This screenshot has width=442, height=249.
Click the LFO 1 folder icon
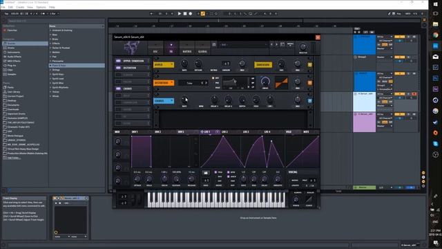(x=206, y=173)
